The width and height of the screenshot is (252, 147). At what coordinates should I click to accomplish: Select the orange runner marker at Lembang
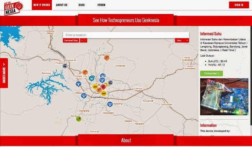tap(107, 58)
